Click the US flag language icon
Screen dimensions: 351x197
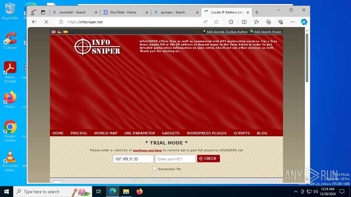pyautogui.click(x=53, y=32)
